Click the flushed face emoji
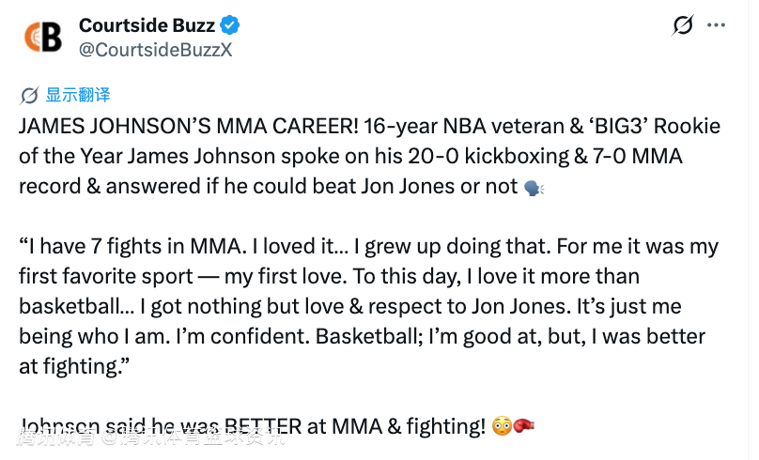Screen dimensions: 759x460 click(x=502, y=426)
